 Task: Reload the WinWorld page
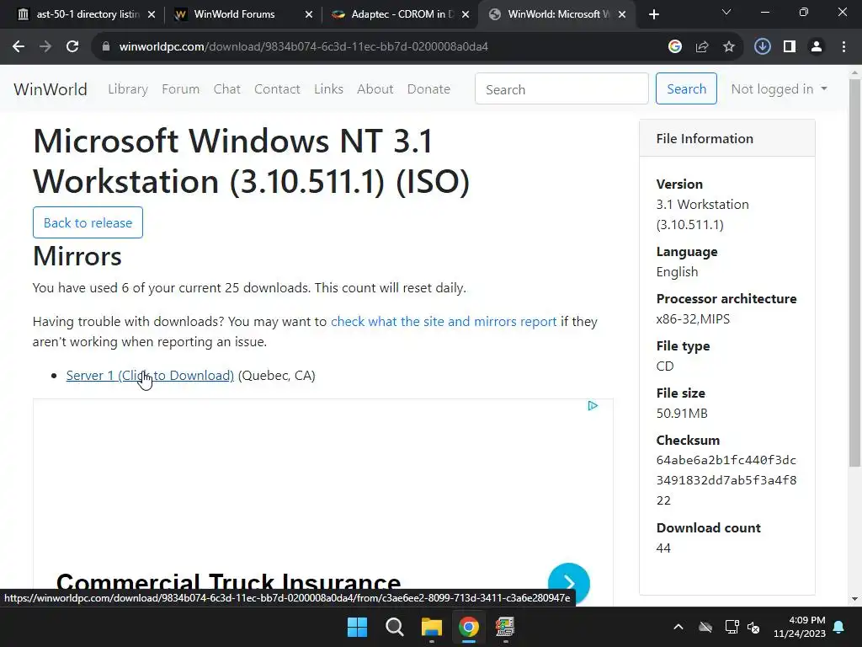coord(72,47)
